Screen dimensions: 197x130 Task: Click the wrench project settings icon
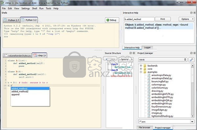pos(191,60)
